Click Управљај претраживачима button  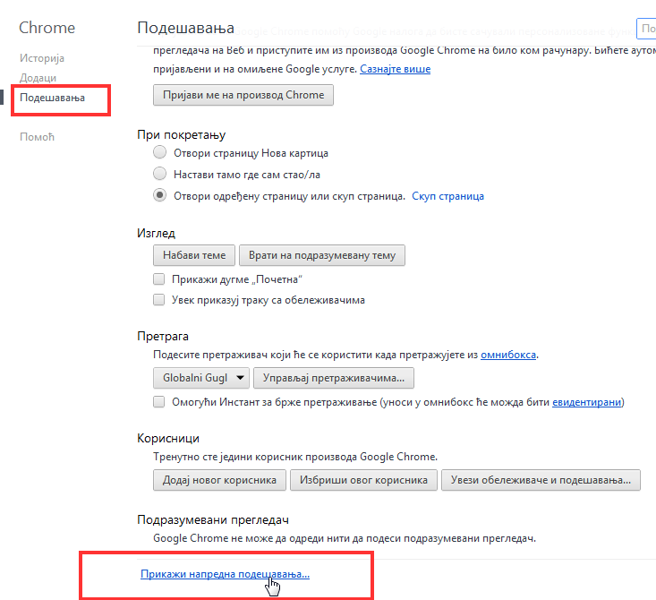(x=334, y=378)
